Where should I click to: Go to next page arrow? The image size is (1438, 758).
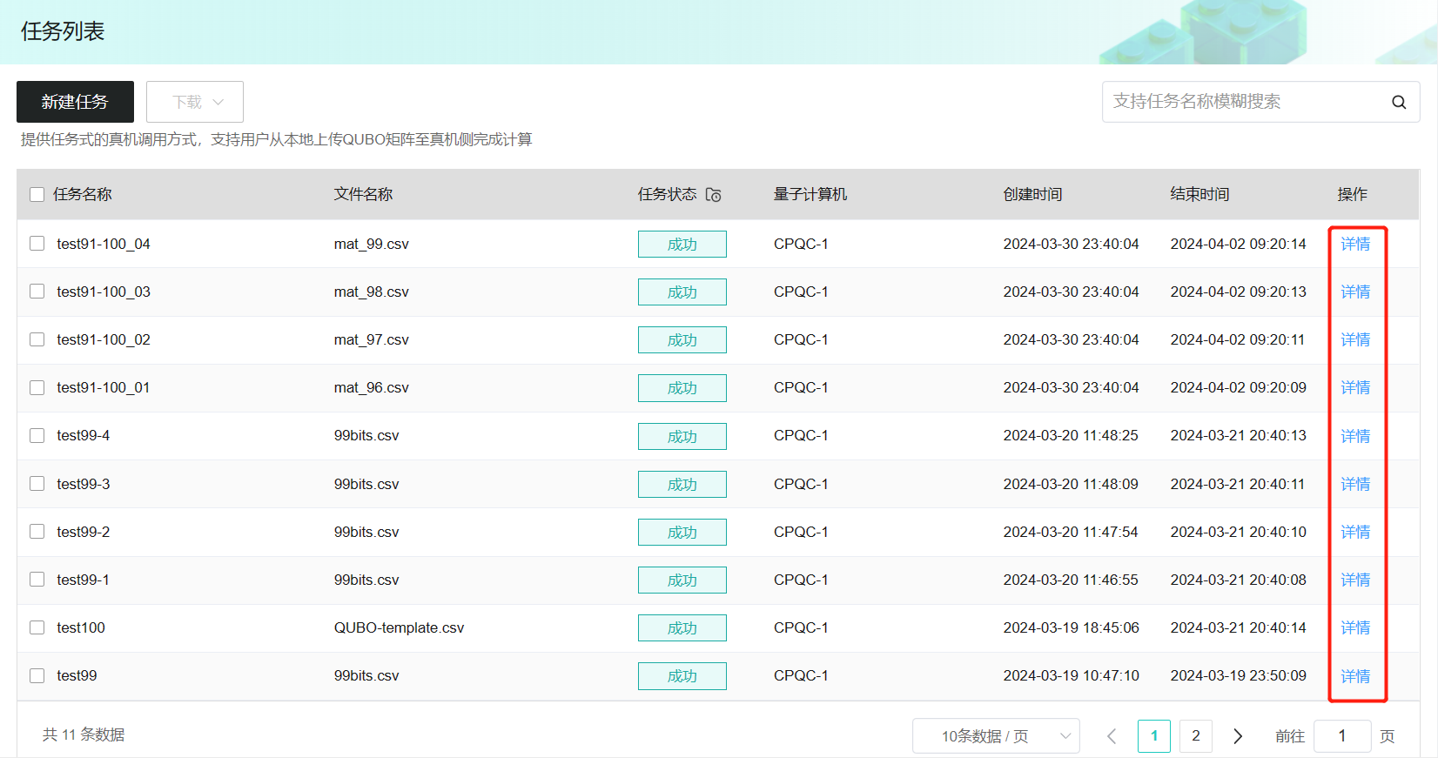pos(1237,736)
